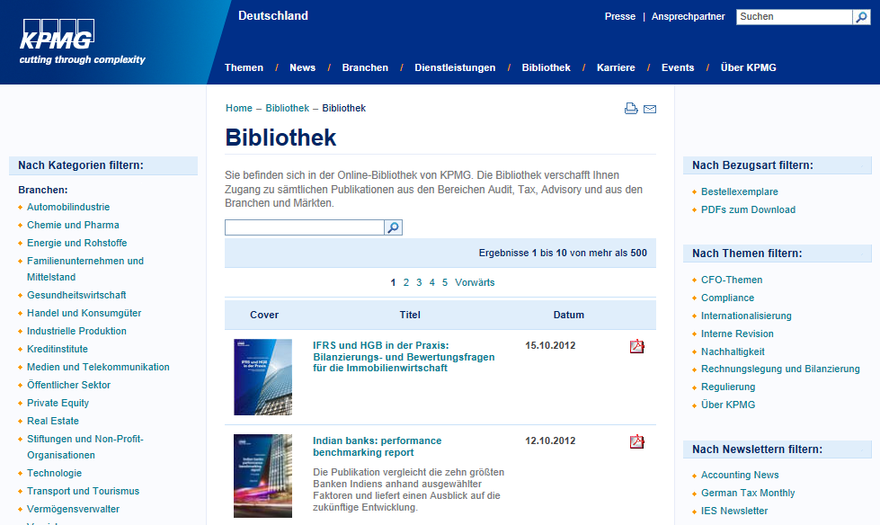The image size is (880, 525).
Task: Filter by Internationalisierung
Action: click(746, 316)
